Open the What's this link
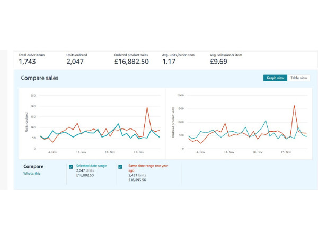 point(32,173)
